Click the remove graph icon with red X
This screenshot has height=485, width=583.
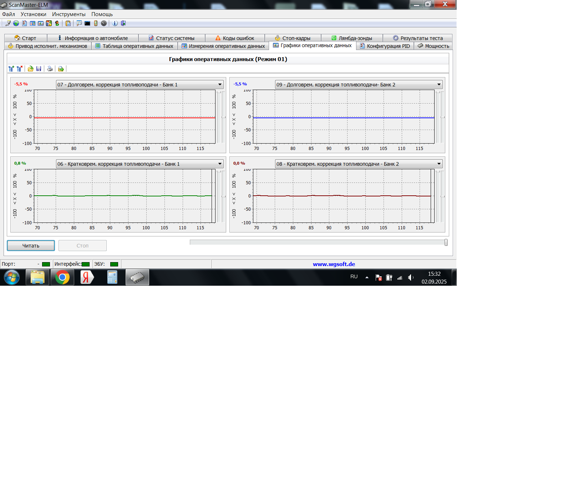pyautogui.click(x=20, y=69)
